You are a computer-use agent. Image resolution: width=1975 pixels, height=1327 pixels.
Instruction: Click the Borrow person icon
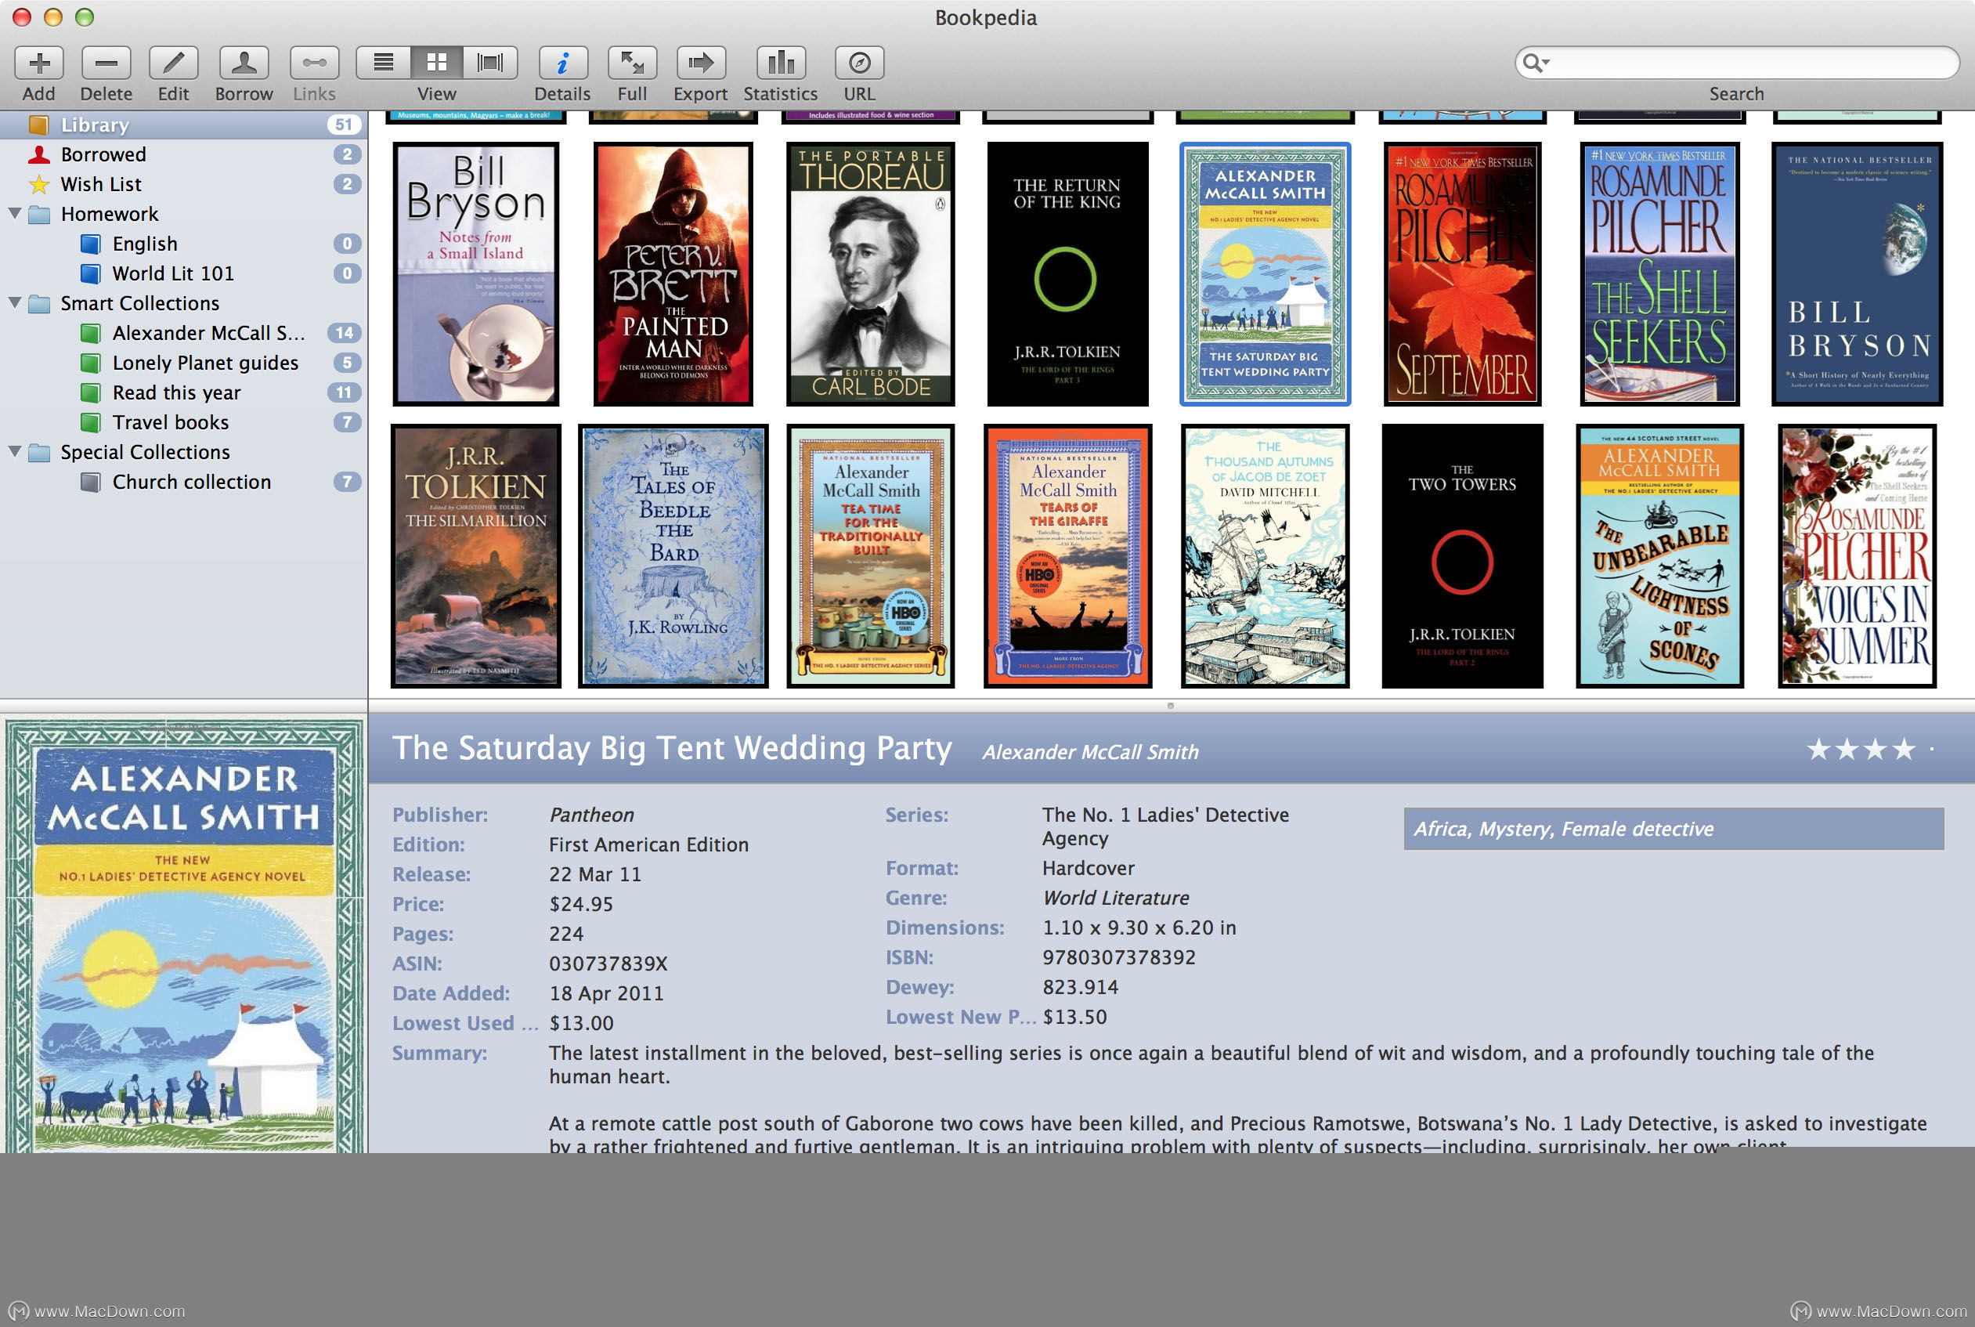(x=244, y=63)
